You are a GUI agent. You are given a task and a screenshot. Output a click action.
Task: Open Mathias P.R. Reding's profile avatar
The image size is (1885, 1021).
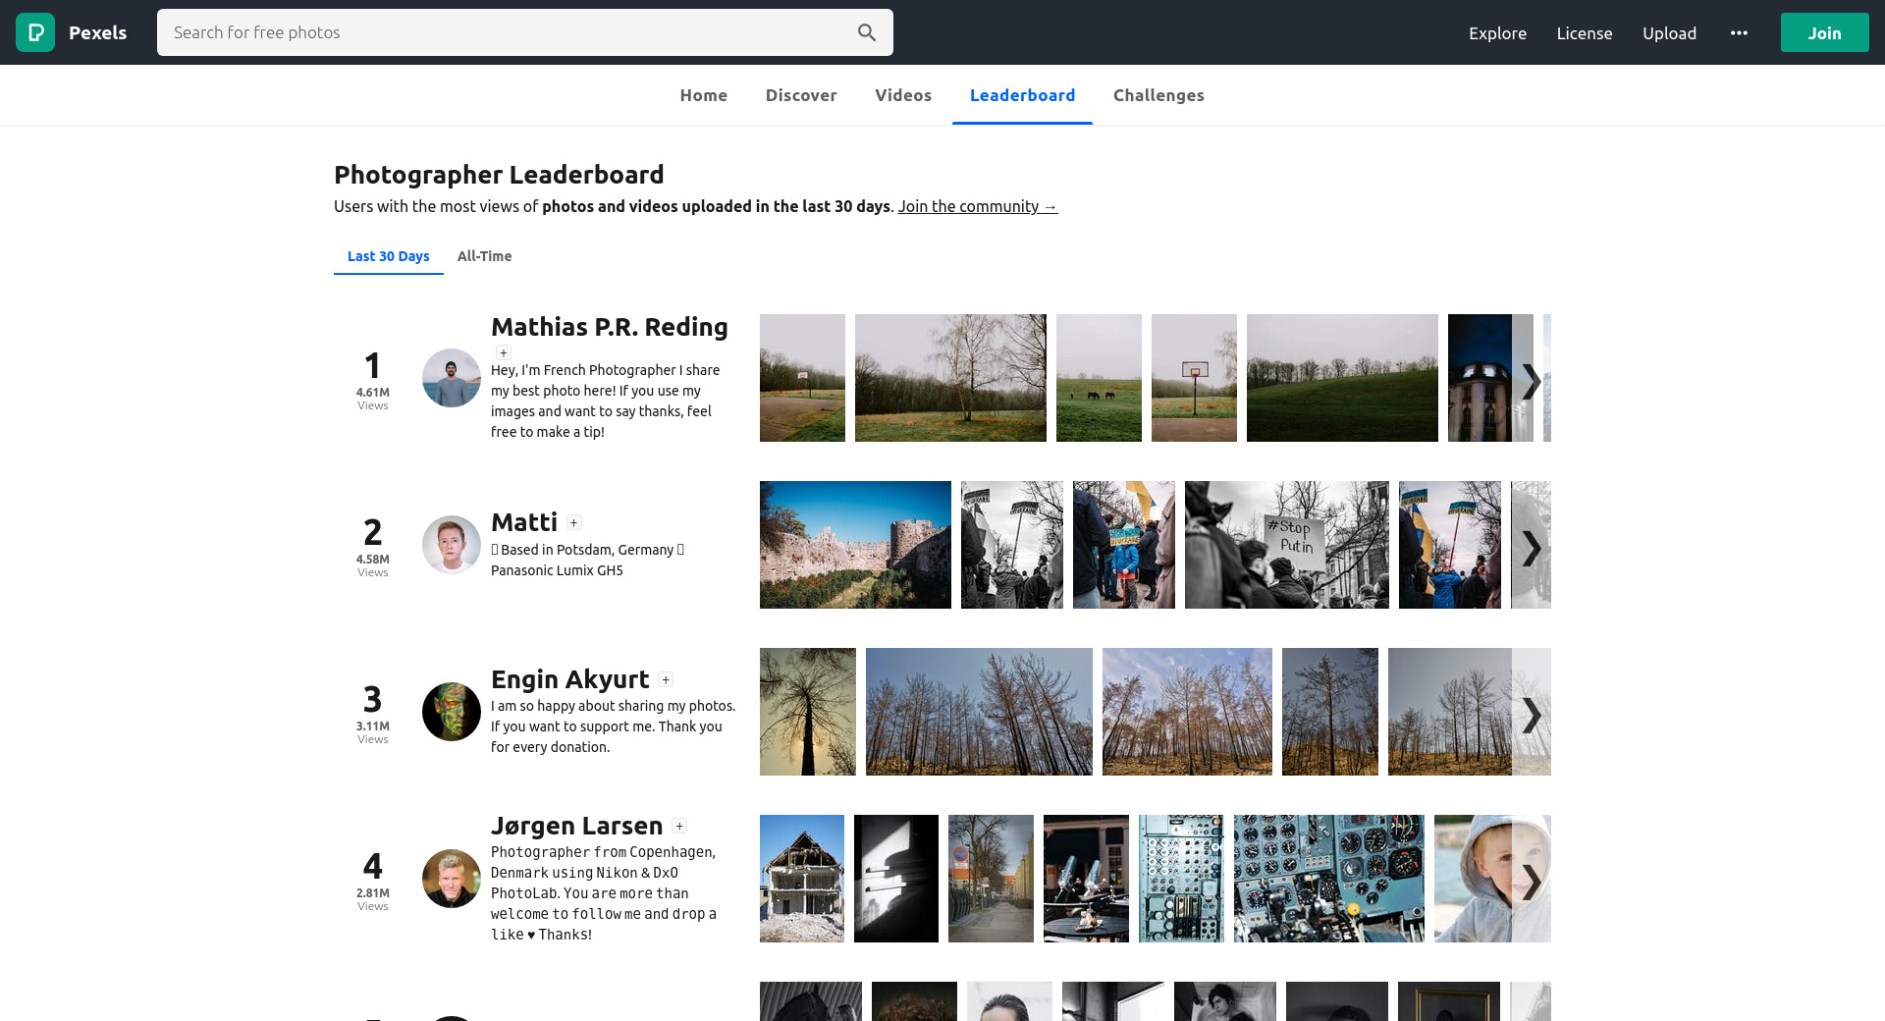(x=451, y=378)
